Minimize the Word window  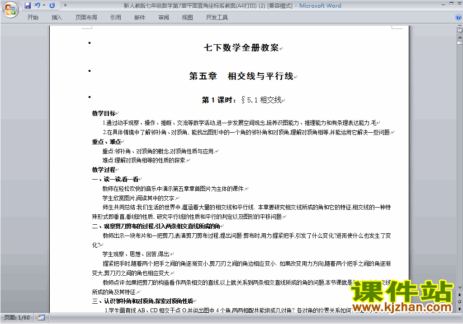(x=443, y=5)
